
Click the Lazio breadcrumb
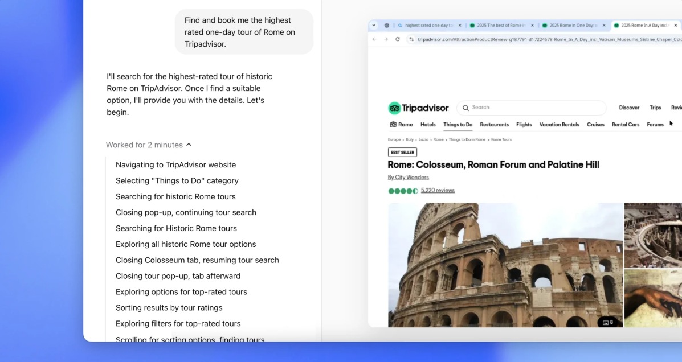(423, 139)
